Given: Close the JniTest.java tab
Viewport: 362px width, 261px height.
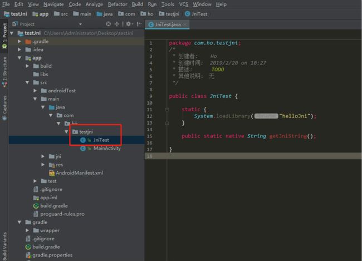Looking at the screenshot, I should [185, 24].
